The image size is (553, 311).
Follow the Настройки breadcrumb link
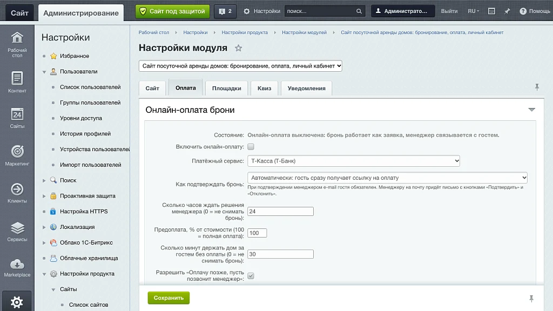click(x=195, y=32)
